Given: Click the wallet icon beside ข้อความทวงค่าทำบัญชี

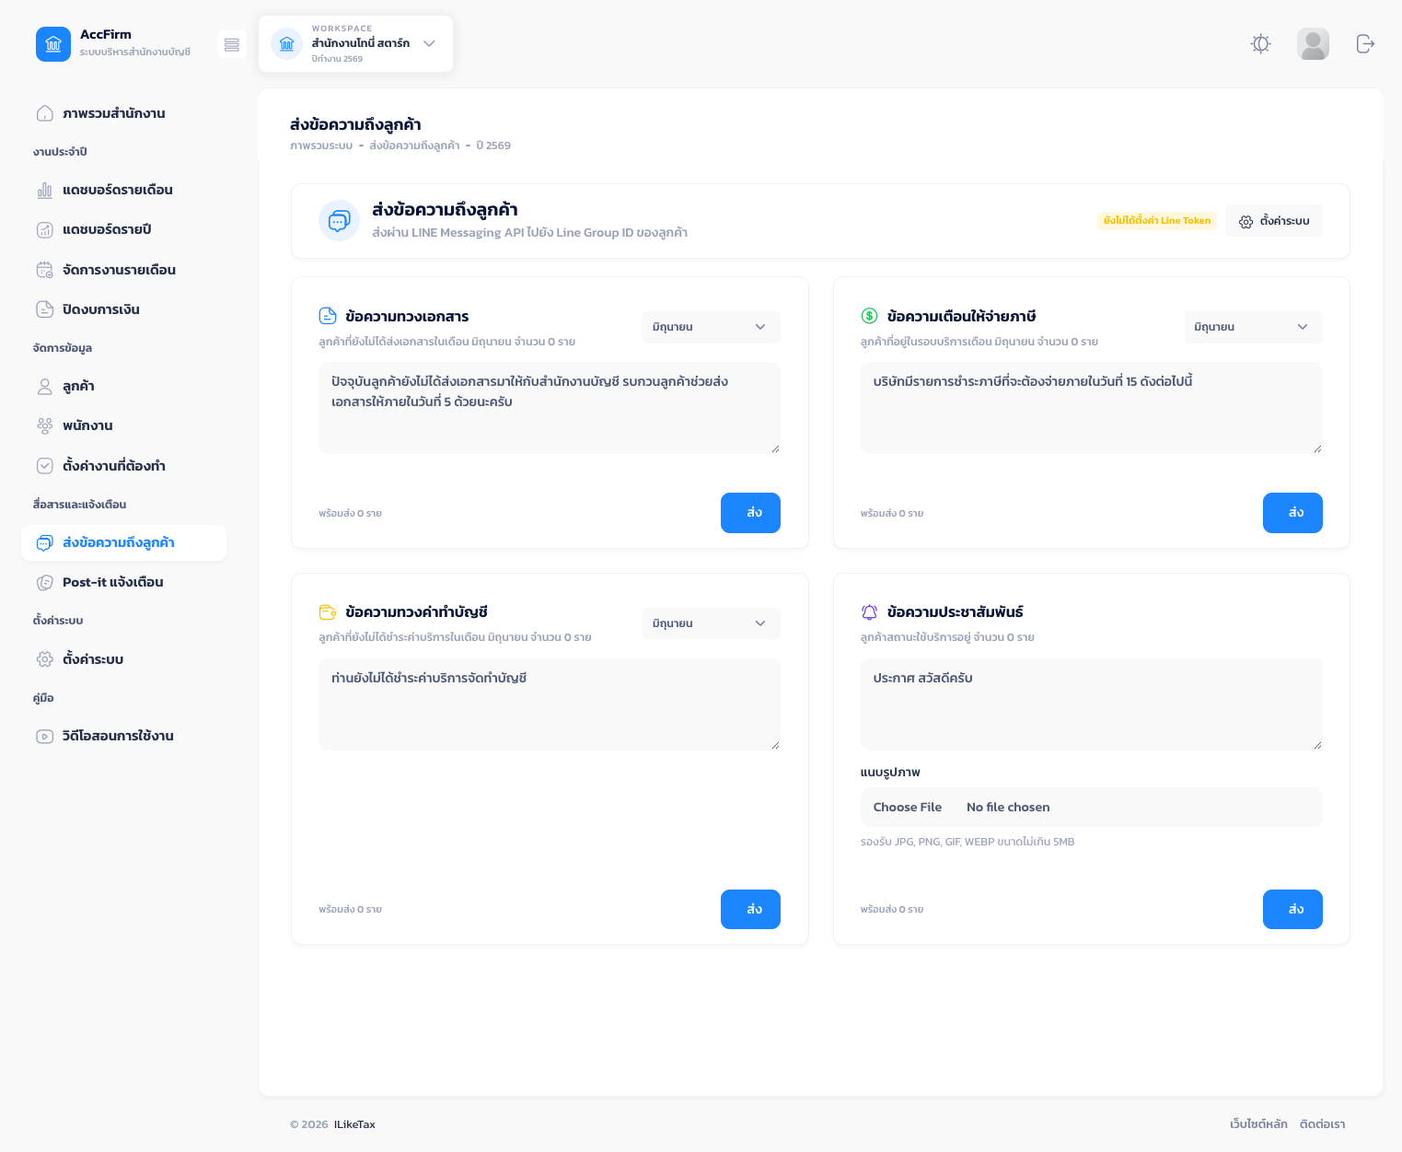Looking at the screenshot, I should point(328,611).
